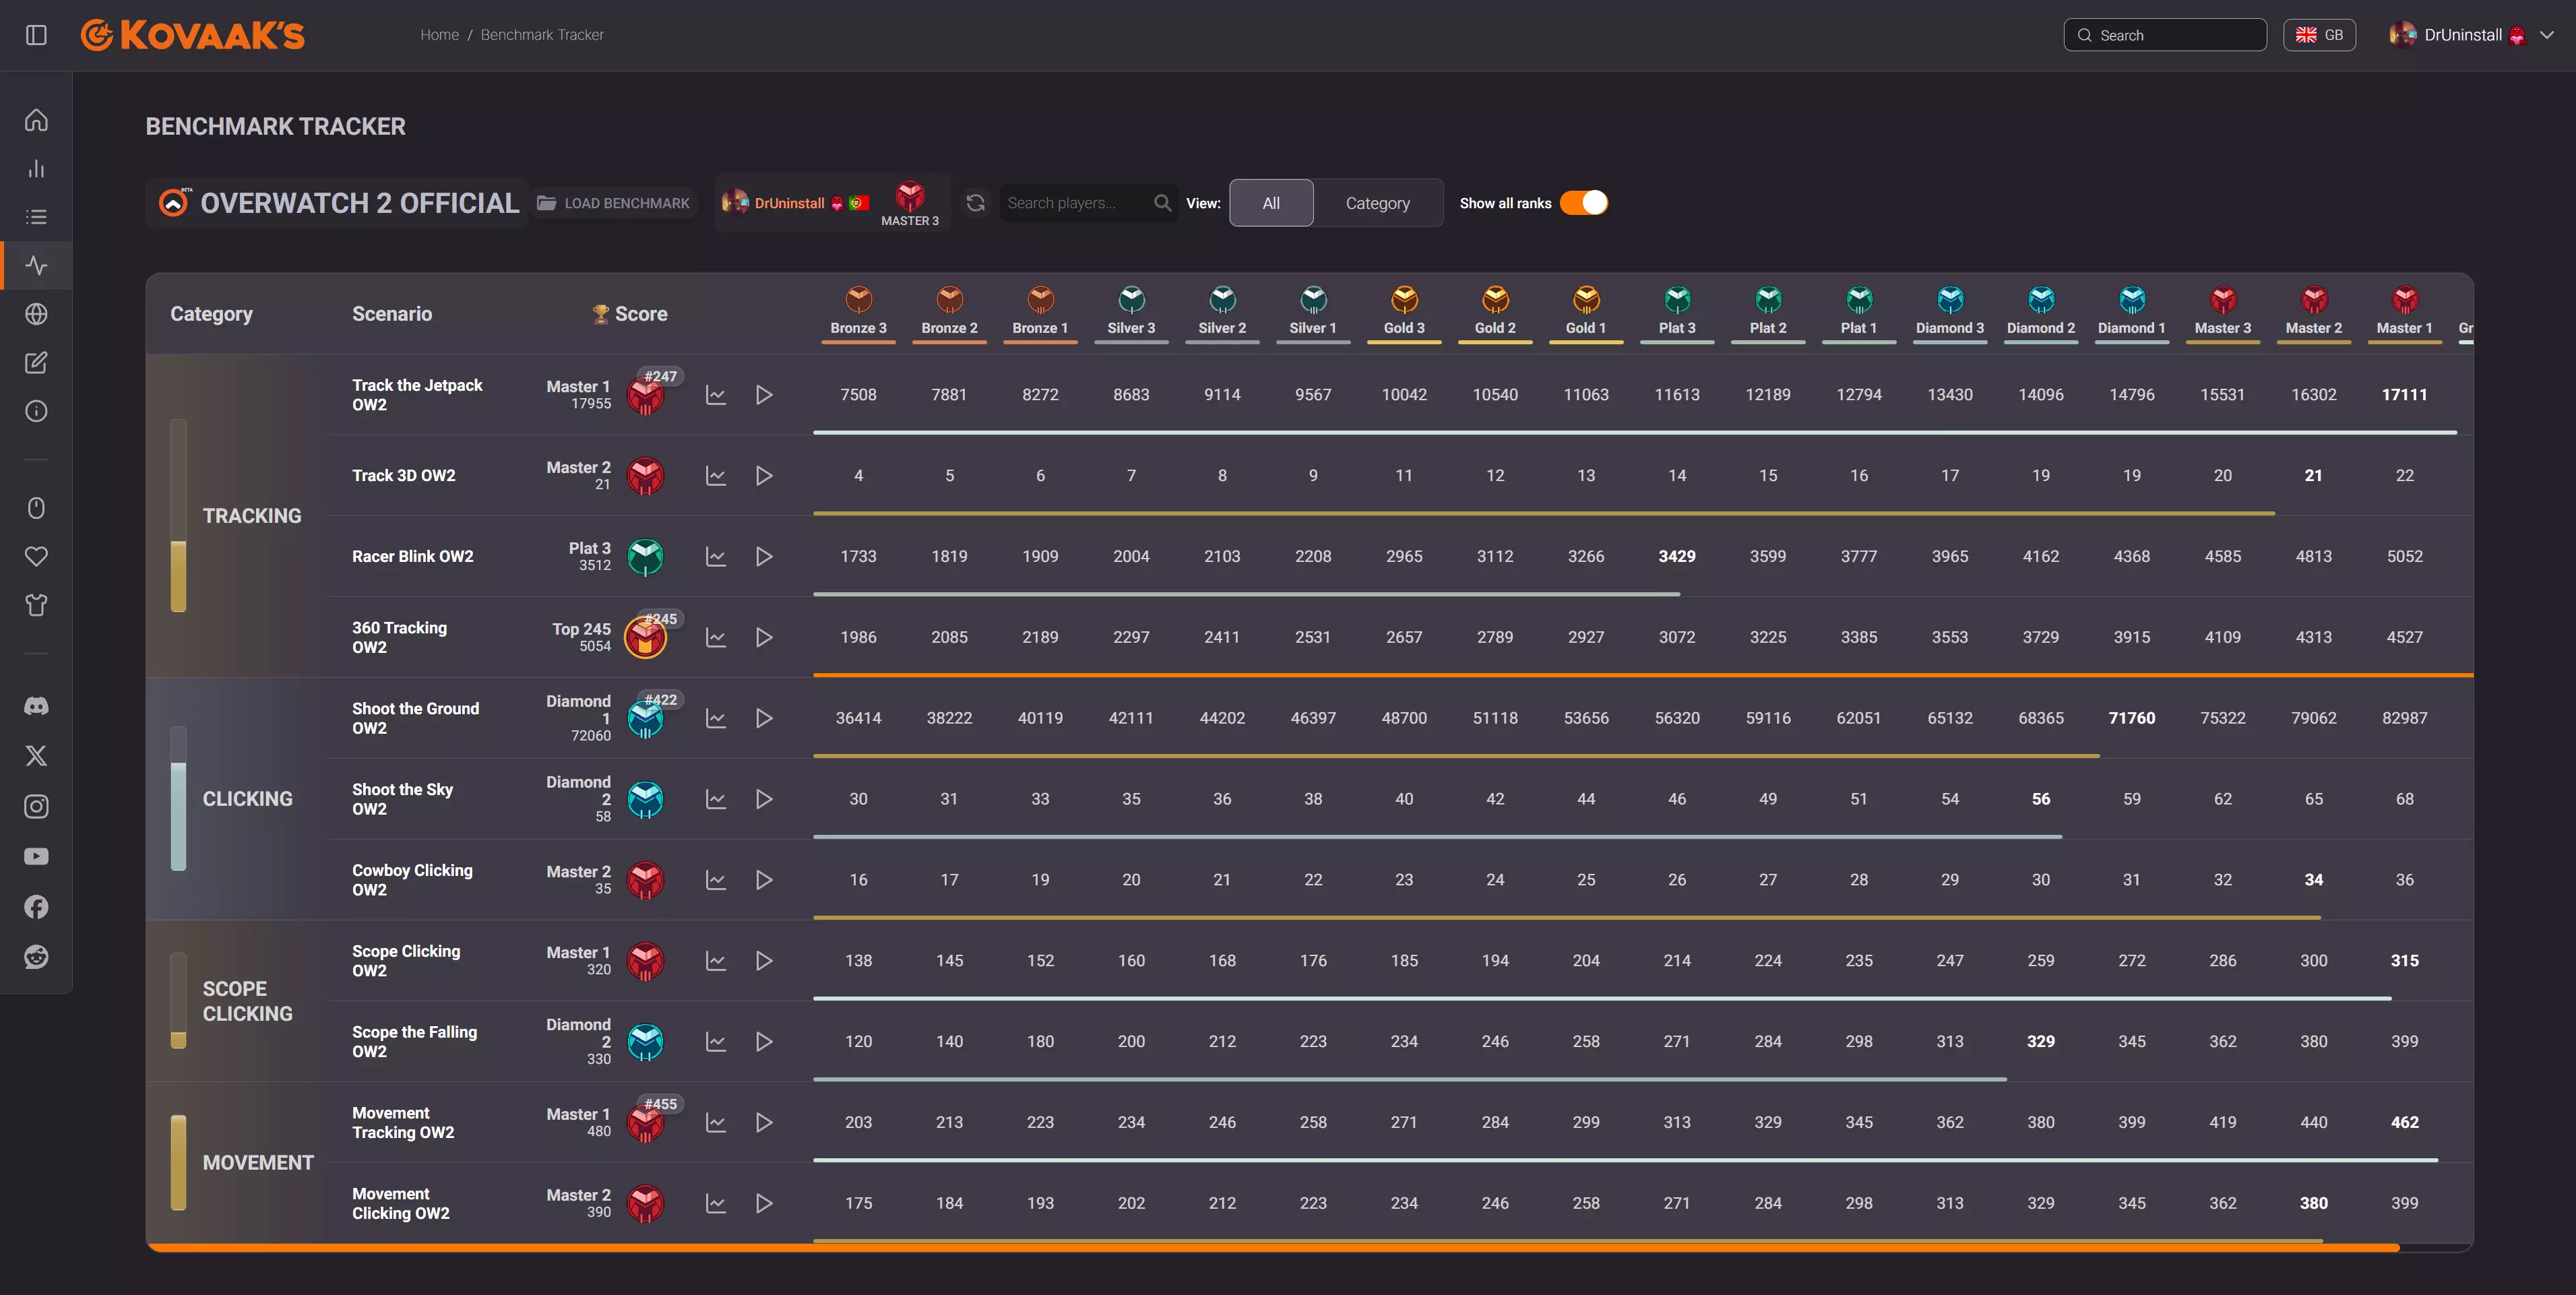The width and height of the screenshot is (2576, 1295).
Task: Open the score graph for Track 3D OW2
Action: [716, 476]
